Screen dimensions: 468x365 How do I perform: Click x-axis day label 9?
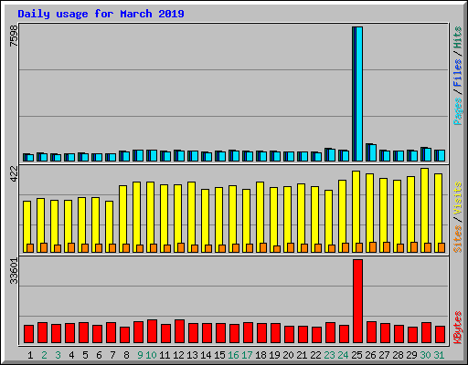coord(140,355)
